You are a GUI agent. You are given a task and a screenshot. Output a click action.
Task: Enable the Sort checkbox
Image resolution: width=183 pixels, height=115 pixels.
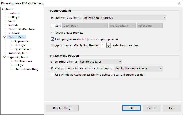[53, 26]
